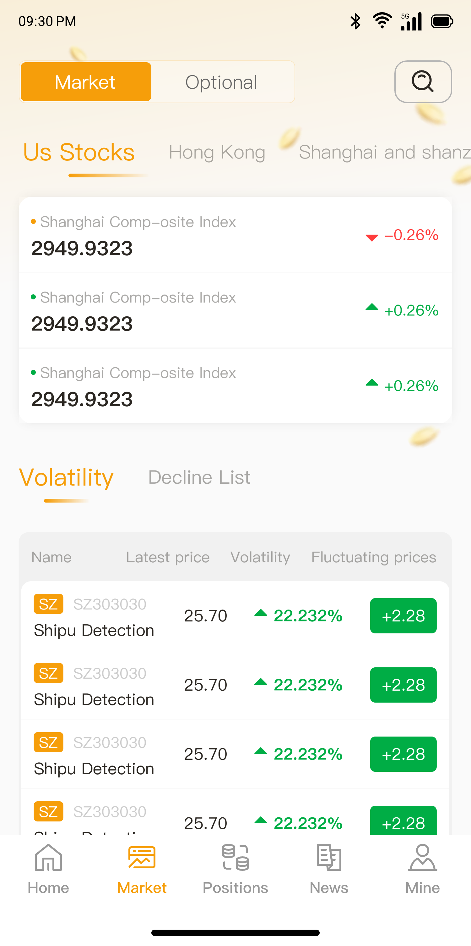Viewport: 471px width, 946px height.
Task: Tap the Market nav icon
Action: click(142, 858)
